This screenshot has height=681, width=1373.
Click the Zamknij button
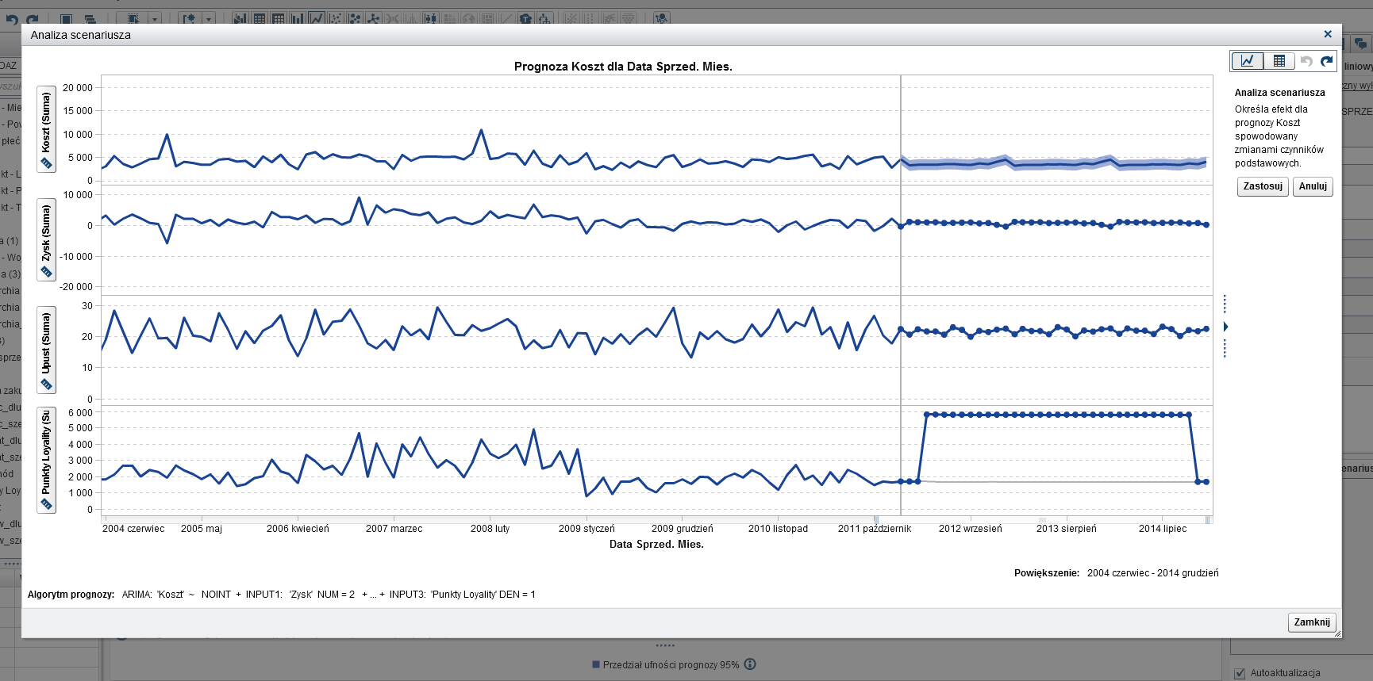1312,622
